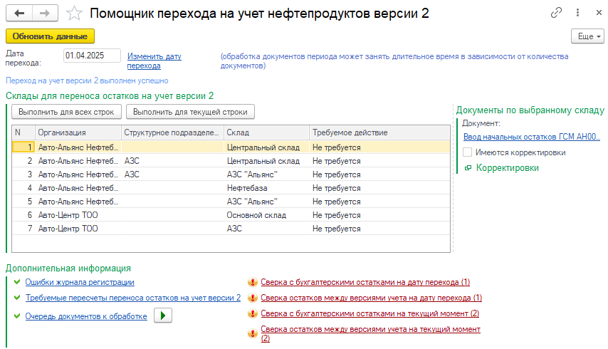Sort by 'Склад' column header

tap(266, 132)
